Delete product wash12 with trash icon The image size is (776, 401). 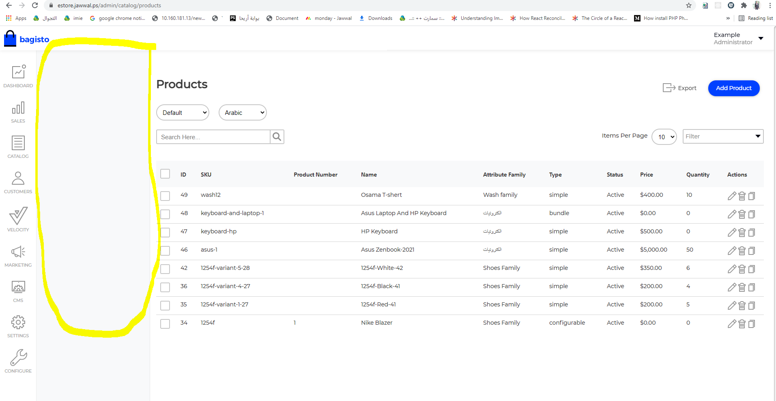click(x=742, y=196)
